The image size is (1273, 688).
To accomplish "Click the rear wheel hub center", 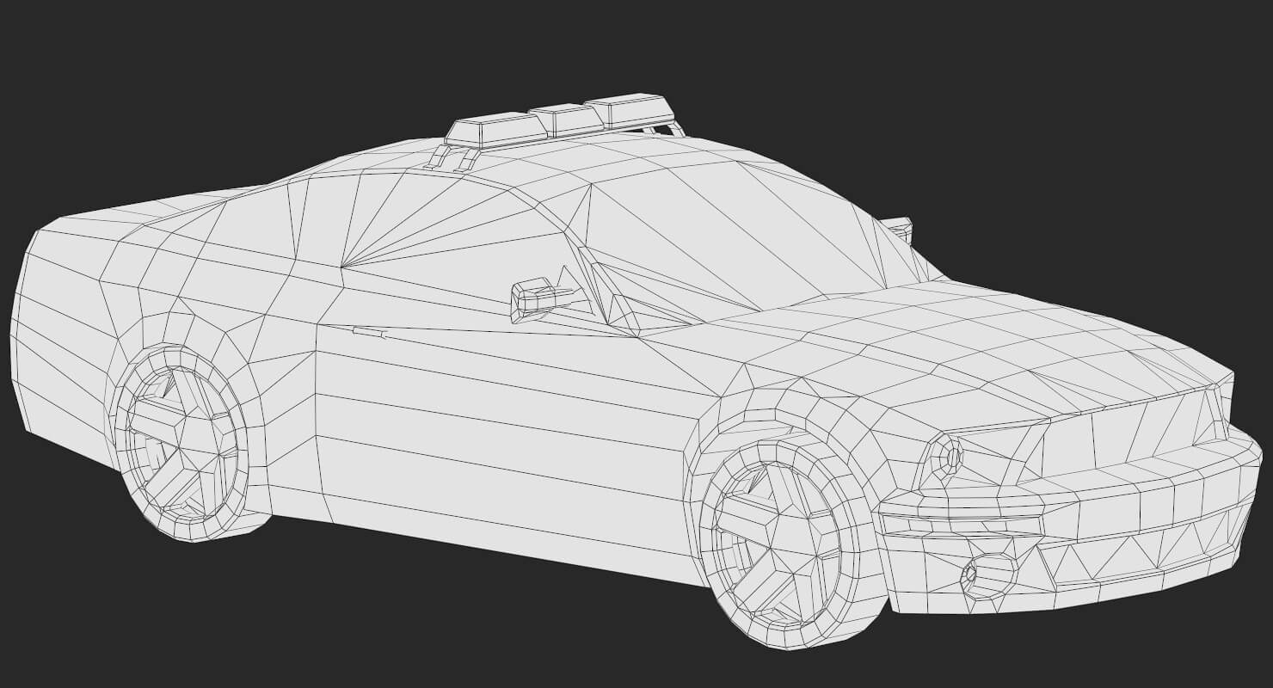I will (x=178, y=444).
